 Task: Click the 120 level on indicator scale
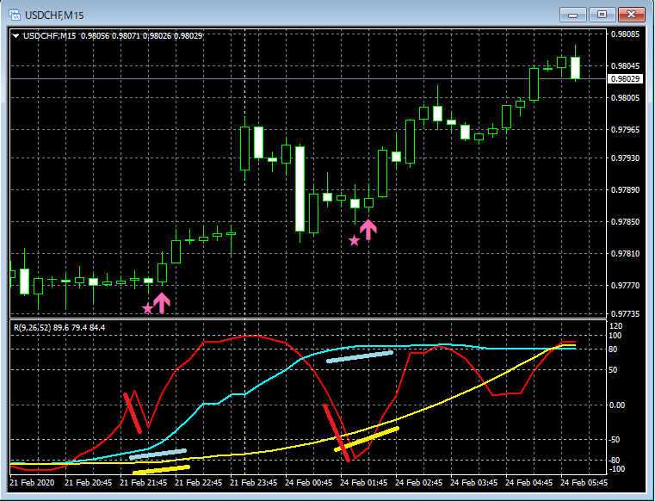[616, 326]
